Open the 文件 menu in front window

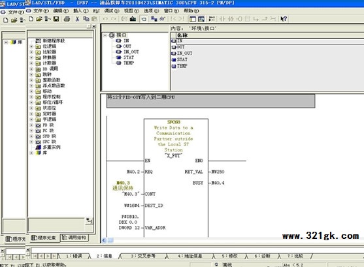pyautogui.click(x=41, y=10)
